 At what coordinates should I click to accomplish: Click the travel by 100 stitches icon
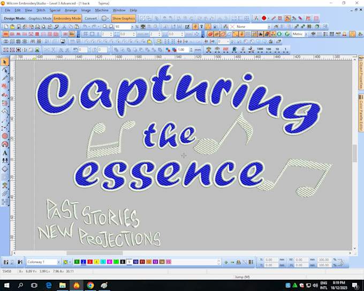pyautogui.click(x=269, y=49)
